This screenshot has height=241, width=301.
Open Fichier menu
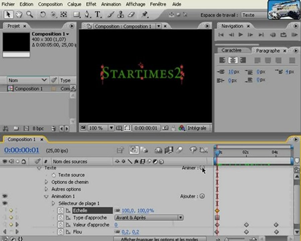pos(8,4)
